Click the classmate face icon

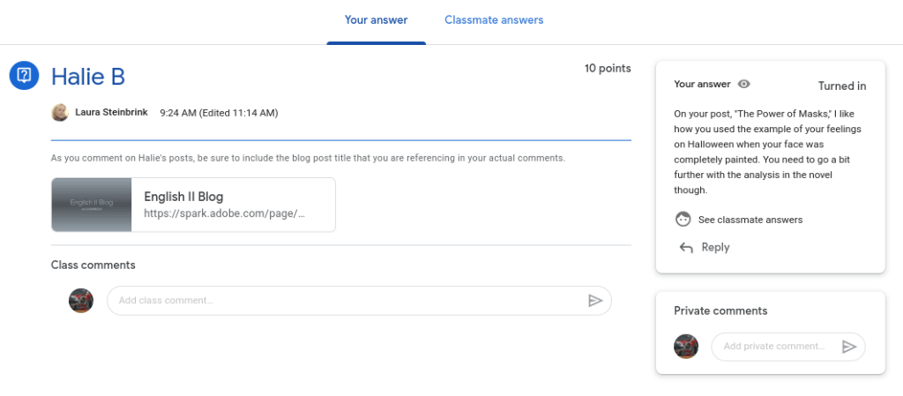pos(683,220)
